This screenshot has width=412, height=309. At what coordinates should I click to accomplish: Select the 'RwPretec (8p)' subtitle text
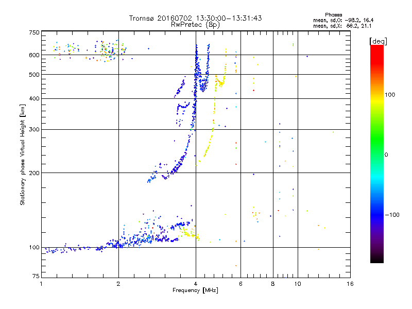(x=195, y=25)
